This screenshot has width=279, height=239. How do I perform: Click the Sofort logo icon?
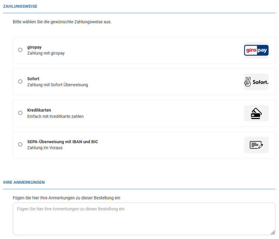coord(256,82)
